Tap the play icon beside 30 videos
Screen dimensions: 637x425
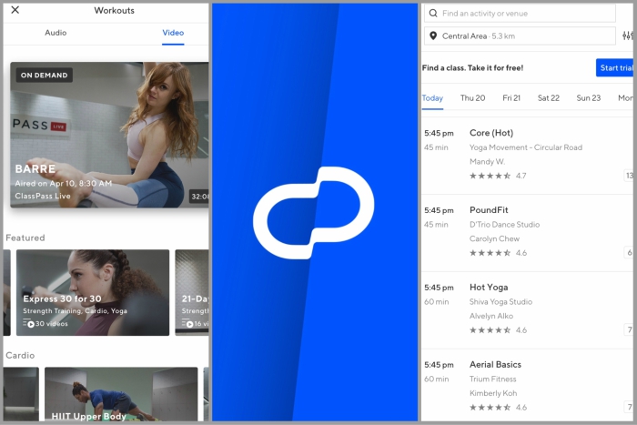pos(31,324)
